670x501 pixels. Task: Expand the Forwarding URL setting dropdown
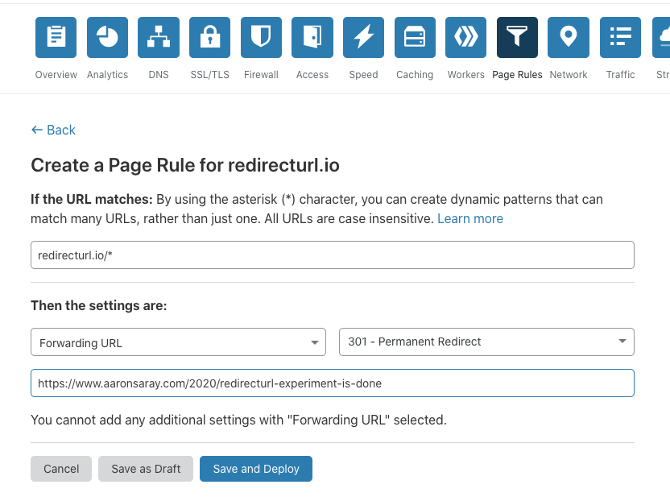[x=178, y=342]
